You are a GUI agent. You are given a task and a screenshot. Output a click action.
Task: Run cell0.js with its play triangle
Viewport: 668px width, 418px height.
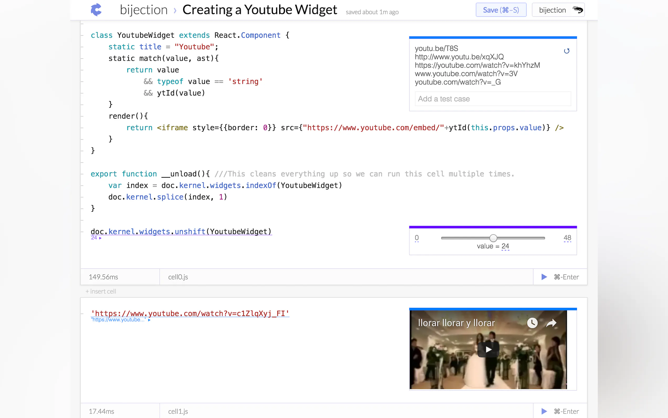544,277
